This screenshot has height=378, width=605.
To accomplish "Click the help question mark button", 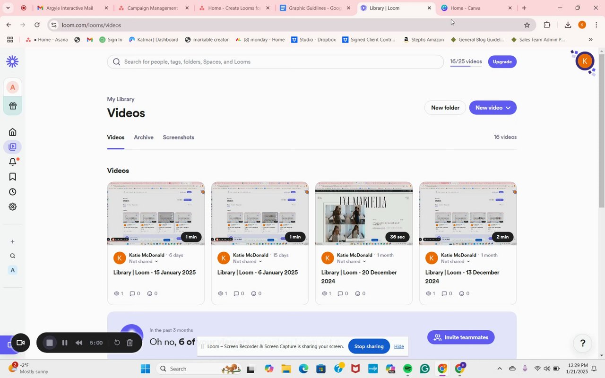I will click(583, 344).
